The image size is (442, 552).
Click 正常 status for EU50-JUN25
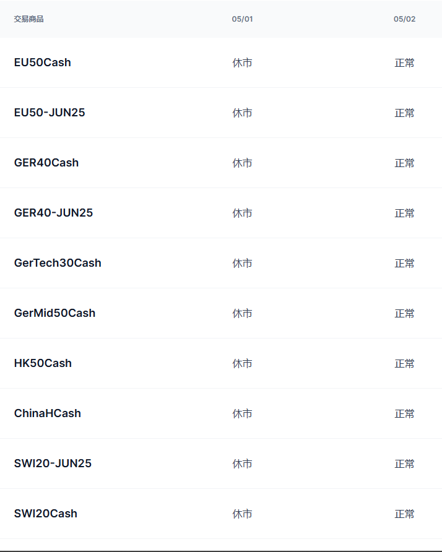(404, 113)
